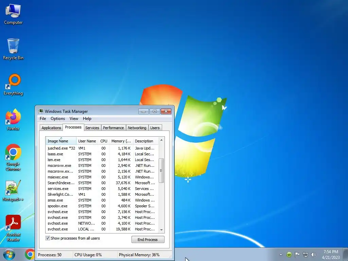Viewport: 348px width, 261px height.
Task: Click the process list scroll down arrow
Action: pyautogui.click(x=161, y=230)
